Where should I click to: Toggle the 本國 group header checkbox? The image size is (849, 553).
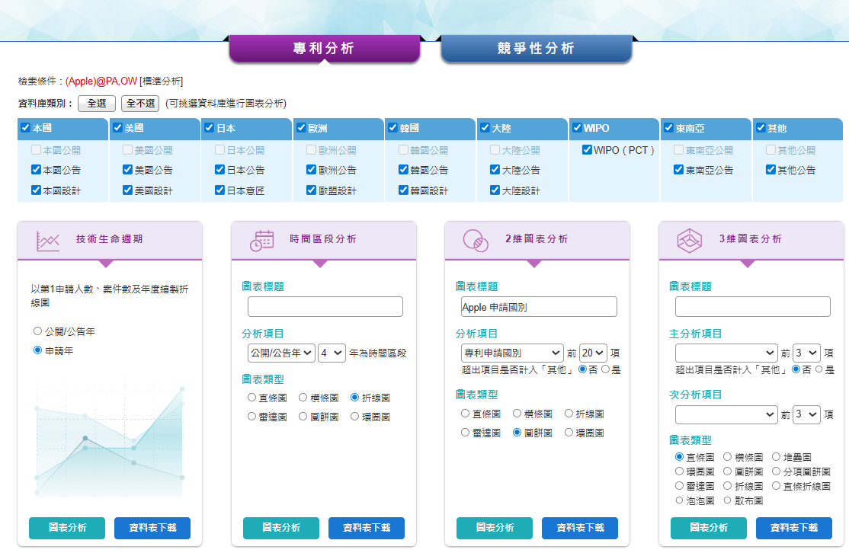[x=25, y=128]
